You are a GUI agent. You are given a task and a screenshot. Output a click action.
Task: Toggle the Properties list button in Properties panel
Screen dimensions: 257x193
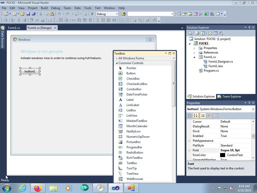coord(203,116)
